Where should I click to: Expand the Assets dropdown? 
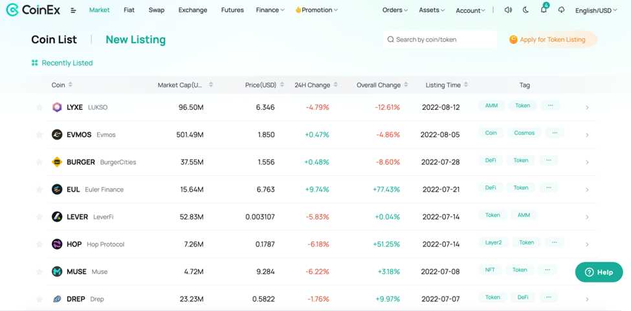pos(432,10)
